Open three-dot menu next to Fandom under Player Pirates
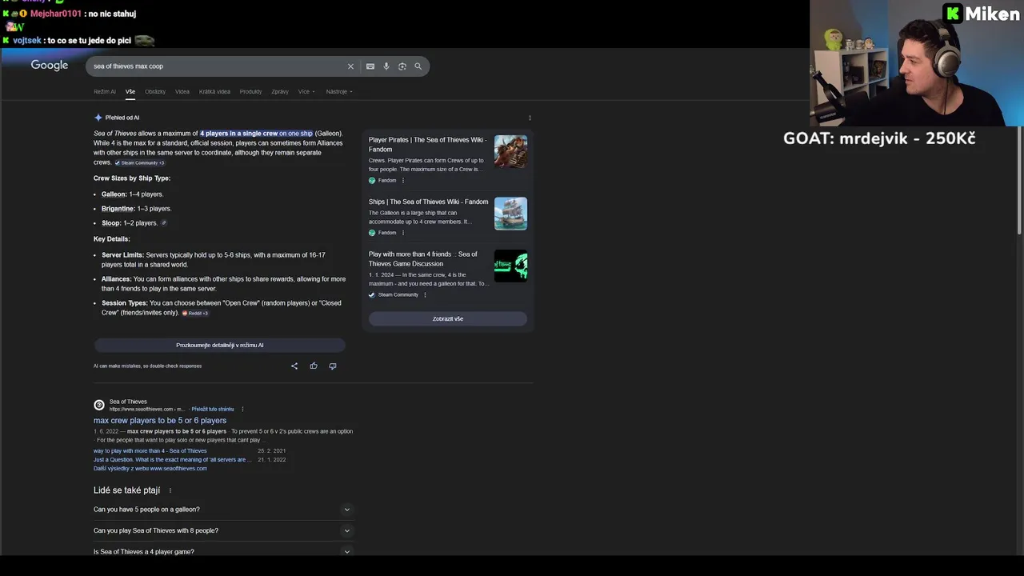Viewport: 1024px width, 576px height. click(x=402, y=181)
